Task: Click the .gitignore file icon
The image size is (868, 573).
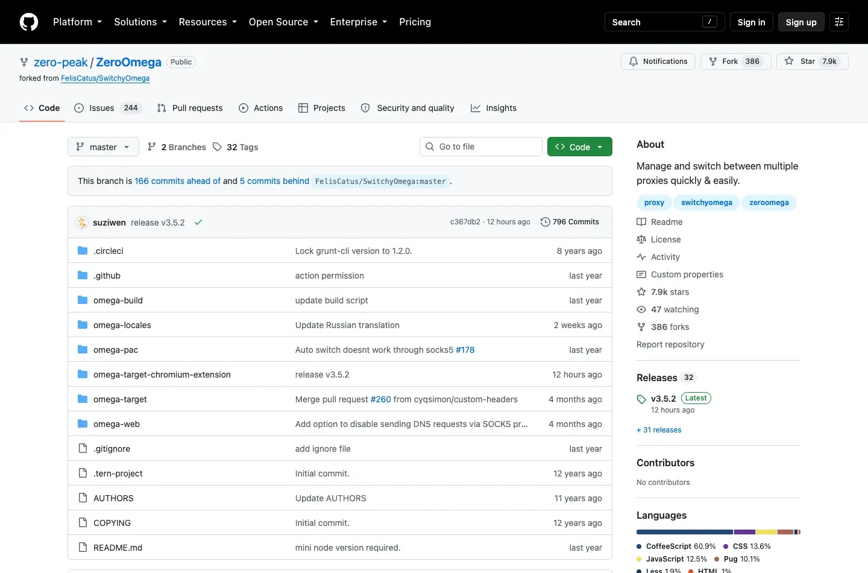Action: (x=83, y=449)
